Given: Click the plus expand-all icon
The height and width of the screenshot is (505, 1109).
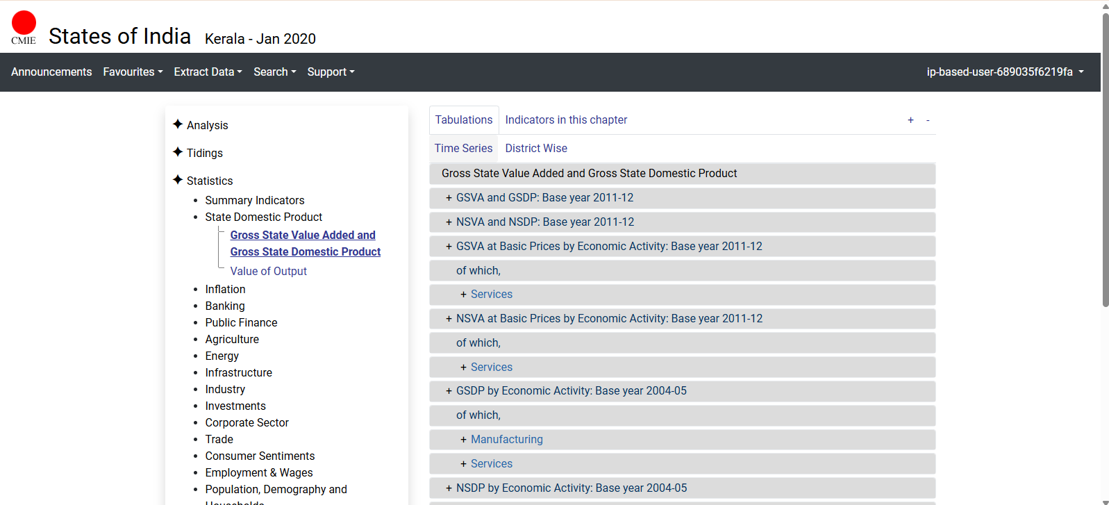Looking at the screenshot, I should 910,120.
